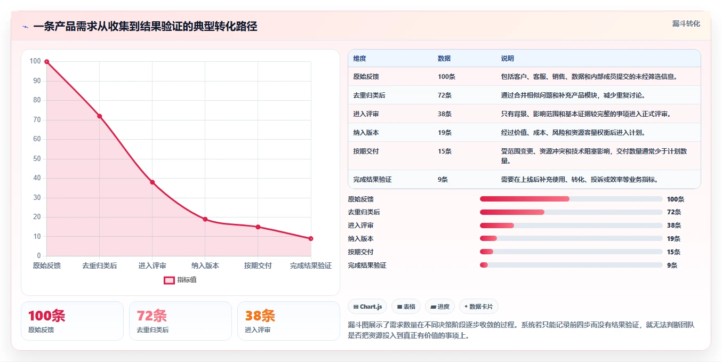Open the 72条 去重归类后 data card
The width and height of the screenshot is (722, 362).
tap(180, 321)
